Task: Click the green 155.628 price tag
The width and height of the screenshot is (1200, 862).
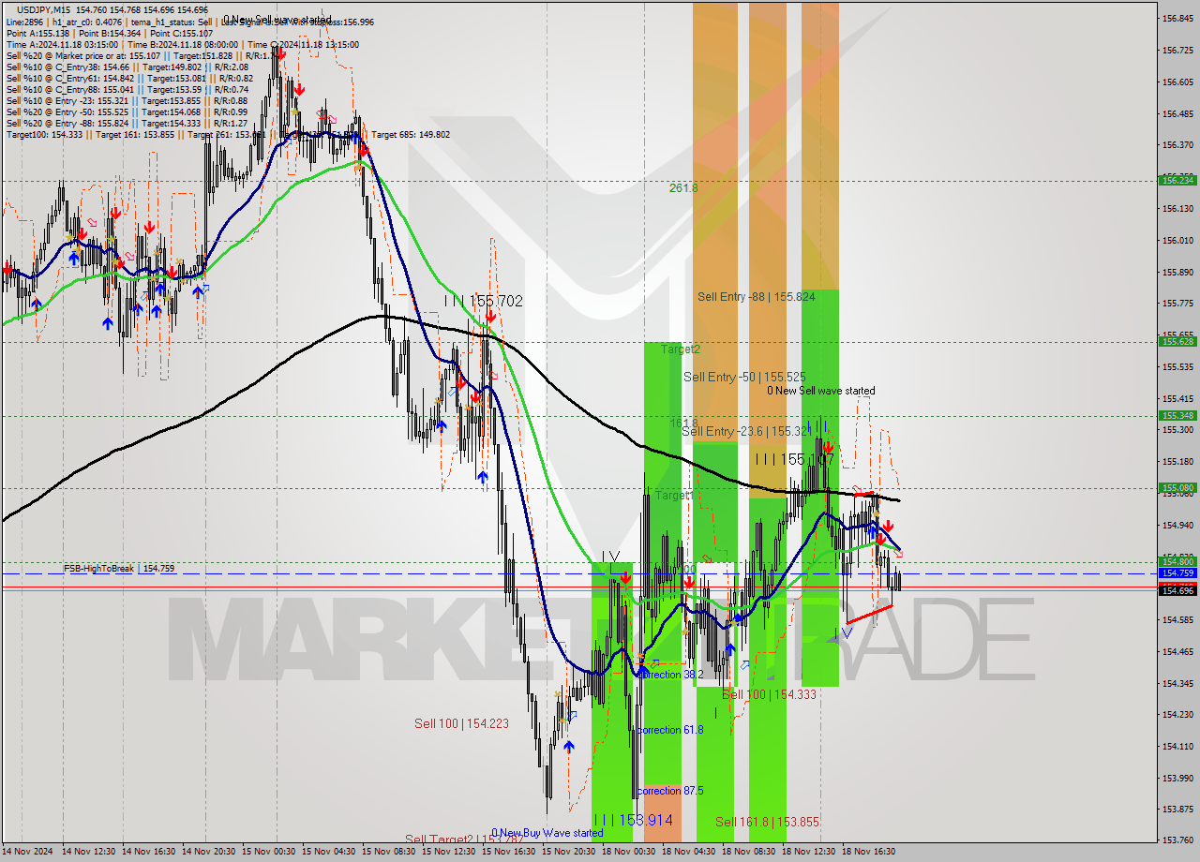Action: (x=1177, y=341)
